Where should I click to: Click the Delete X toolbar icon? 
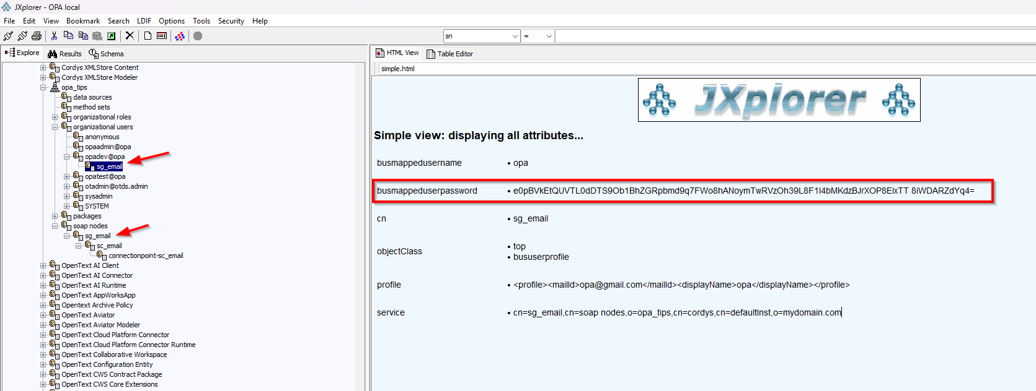[130, 36]
